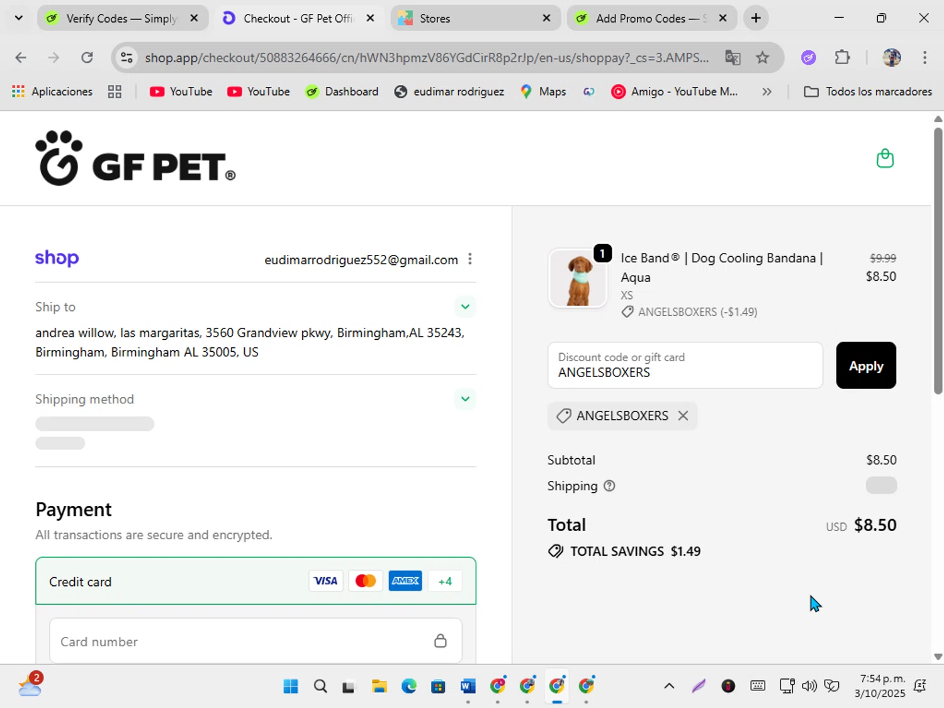Open the tab search dropdown arrow
The height and width of the screenshot is (708, 944).
(x=19, y=18)
